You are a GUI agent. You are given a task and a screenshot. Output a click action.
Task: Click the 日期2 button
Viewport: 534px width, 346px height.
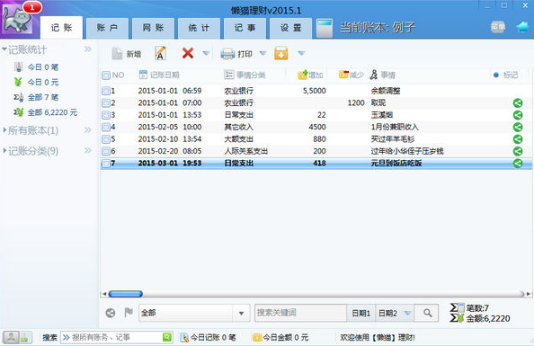[387, 313]
